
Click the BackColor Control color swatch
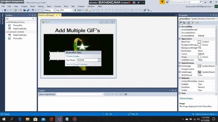(x=199, y=42)
